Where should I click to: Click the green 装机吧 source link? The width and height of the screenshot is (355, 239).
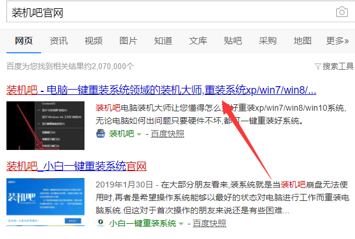121,134
